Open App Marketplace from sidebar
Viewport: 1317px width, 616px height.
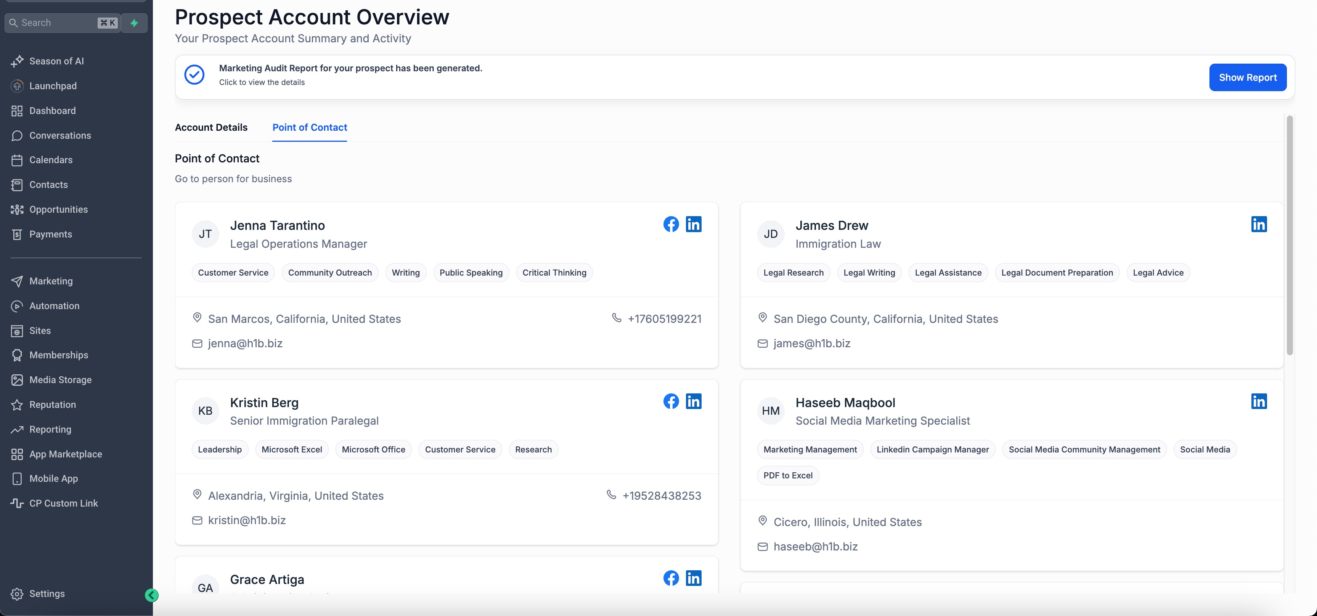click(66, 454)
